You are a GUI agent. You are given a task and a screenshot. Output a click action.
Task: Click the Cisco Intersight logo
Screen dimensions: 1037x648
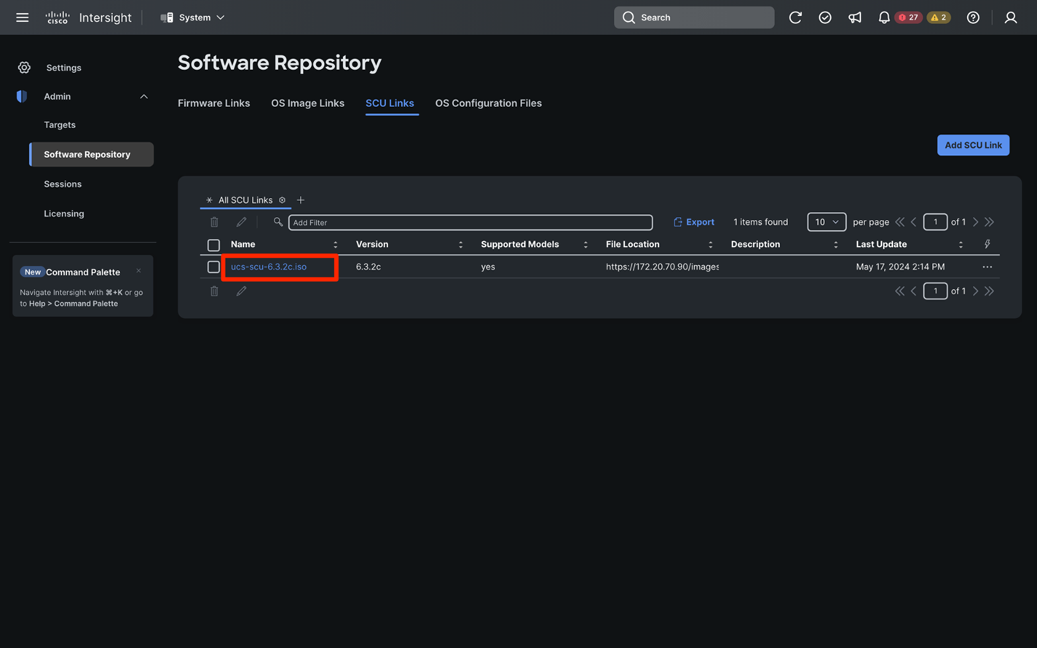(x=88, y=17)
